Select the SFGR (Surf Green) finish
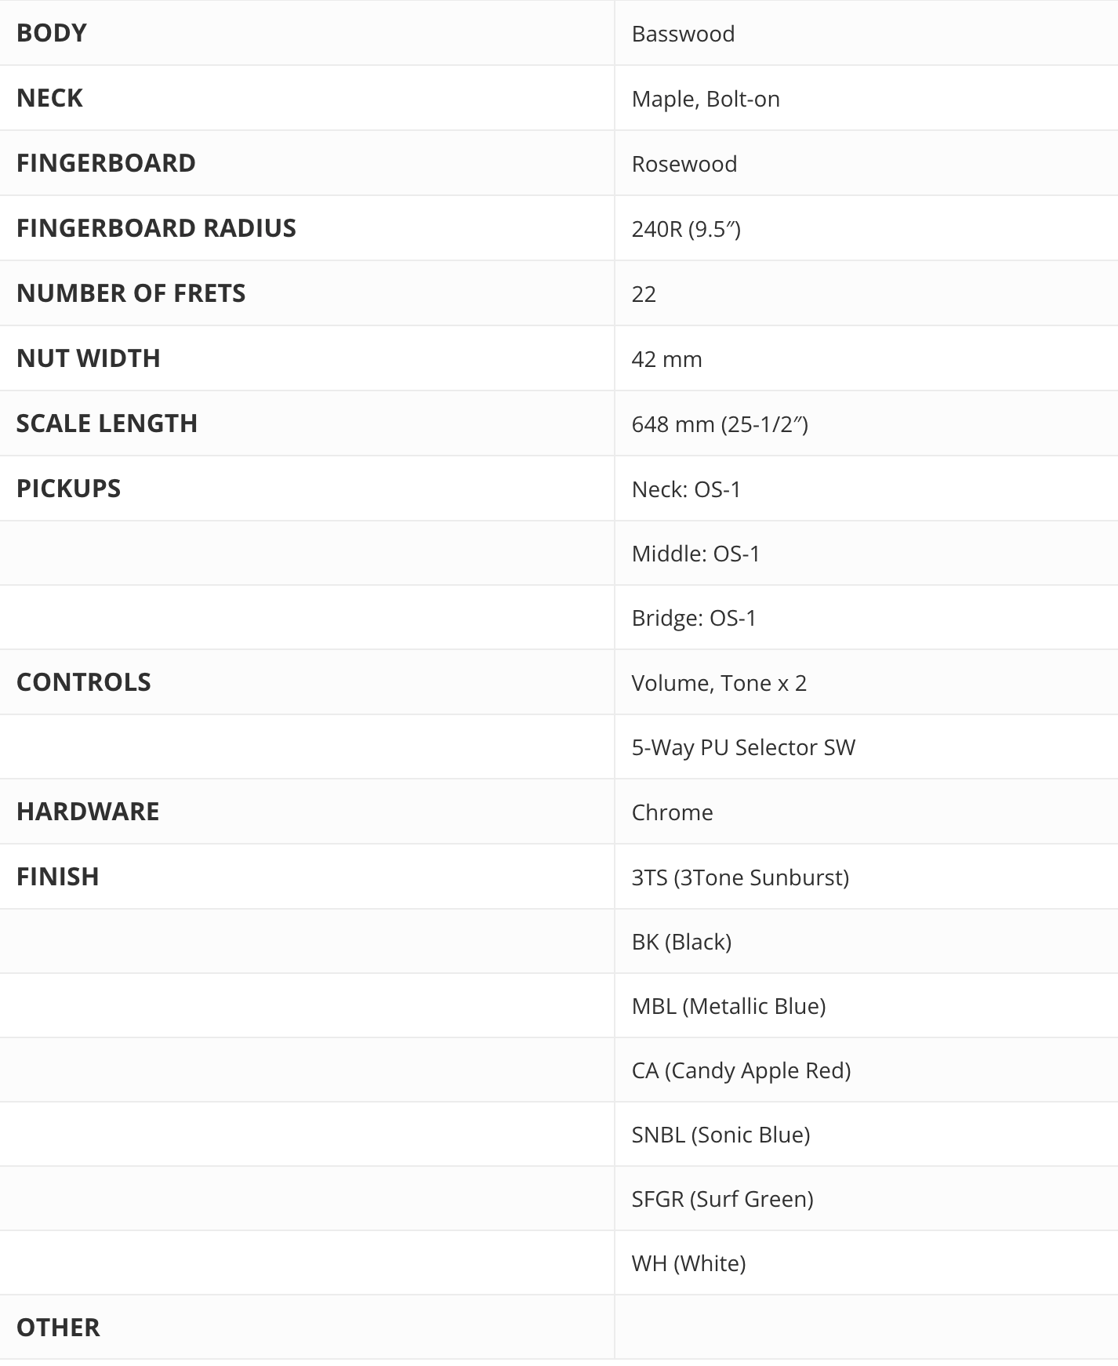 pyautogui.click(x=722, y=1199)
